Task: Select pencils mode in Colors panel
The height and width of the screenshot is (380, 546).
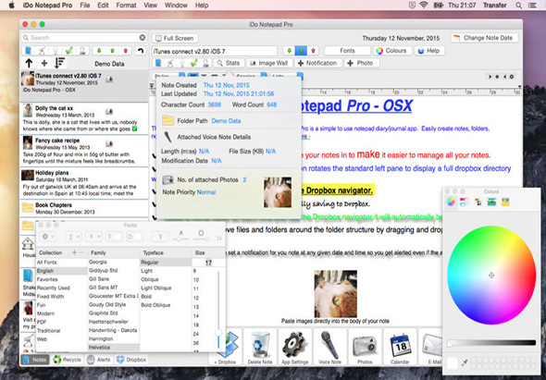Action: click(x=505, y=202)
